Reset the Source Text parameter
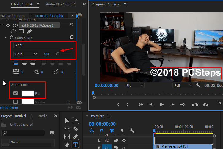 72,37
